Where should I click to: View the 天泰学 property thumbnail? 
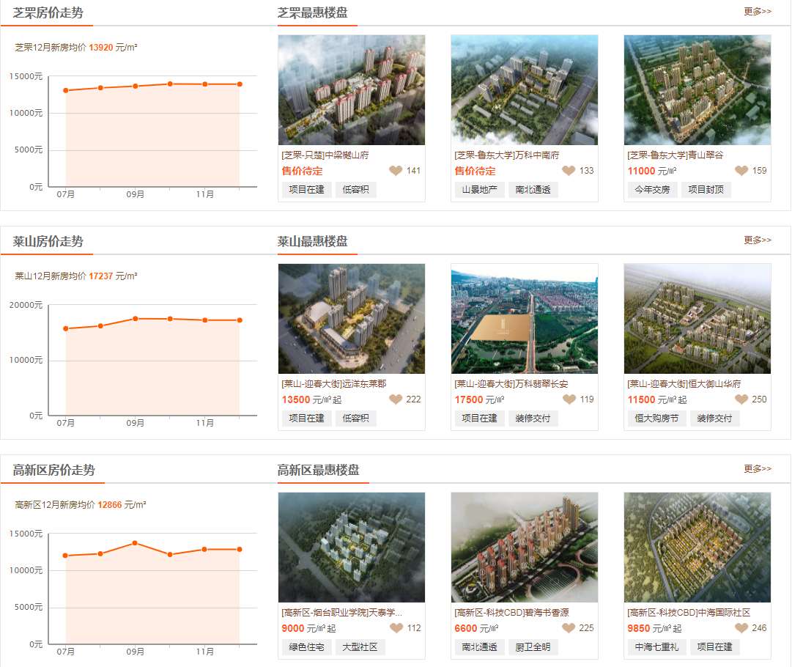point(352,548)
